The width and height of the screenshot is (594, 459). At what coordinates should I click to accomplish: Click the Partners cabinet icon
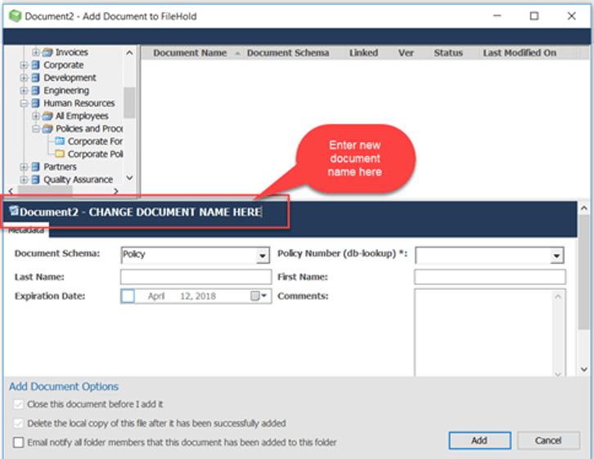pos(35,167)
